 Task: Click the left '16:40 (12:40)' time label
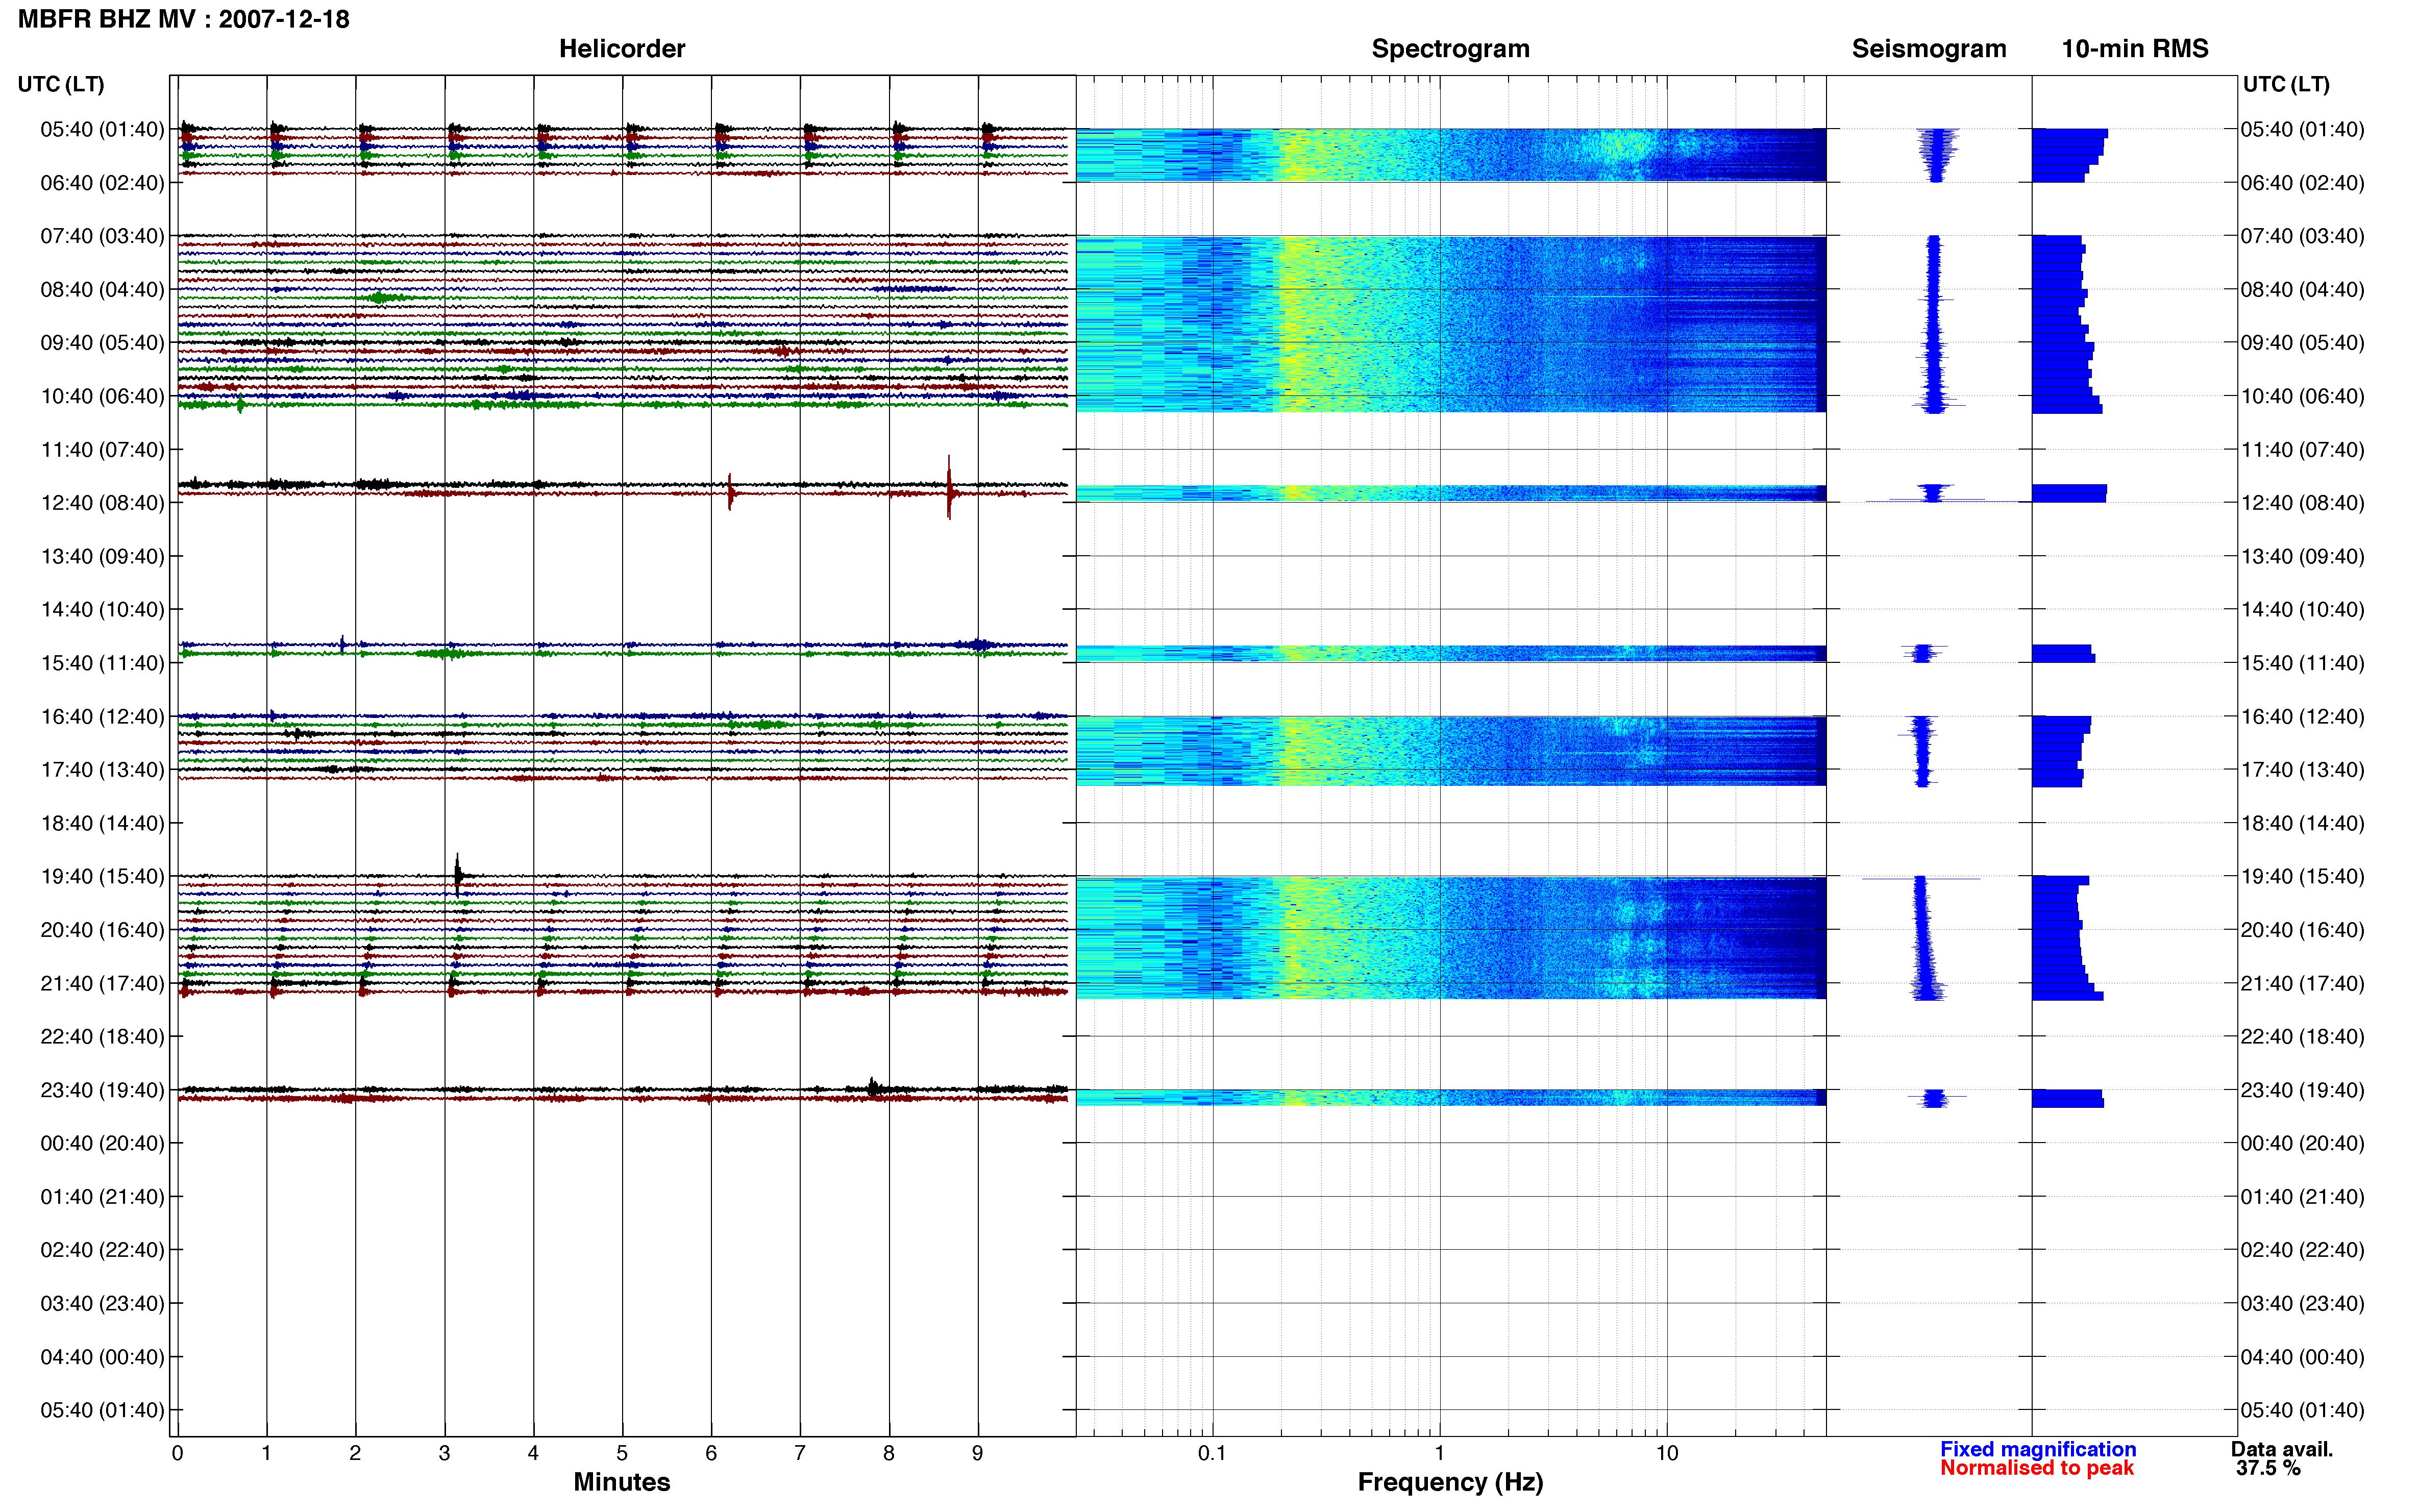pos(102,716)
